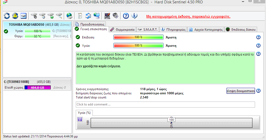This screenshot has height=140, width=266.
Task: Click green check icon beside TOSHIBA disk
Action: (x=6, y=31)
